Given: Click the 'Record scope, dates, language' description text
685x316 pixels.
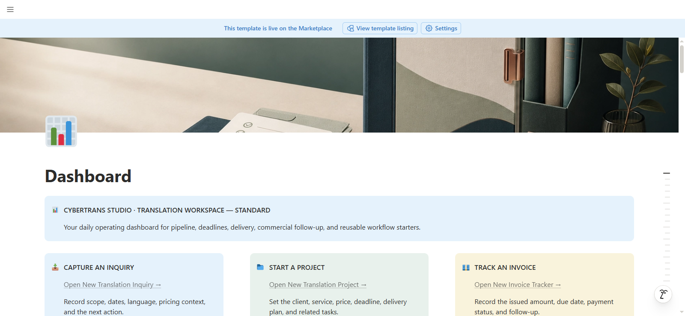Looking at the screenshot, I should [134, 307].
